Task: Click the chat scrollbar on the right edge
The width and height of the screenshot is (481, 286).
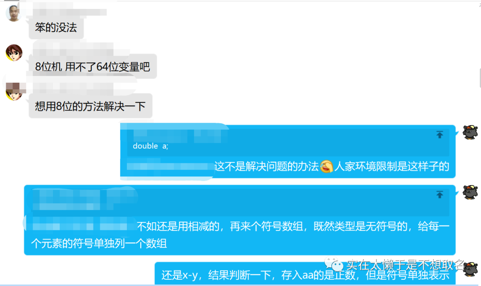Action: click(x=480, y=78)
